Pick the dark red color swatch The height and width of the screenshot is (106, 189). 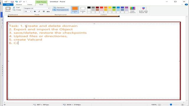click(97, 7)
